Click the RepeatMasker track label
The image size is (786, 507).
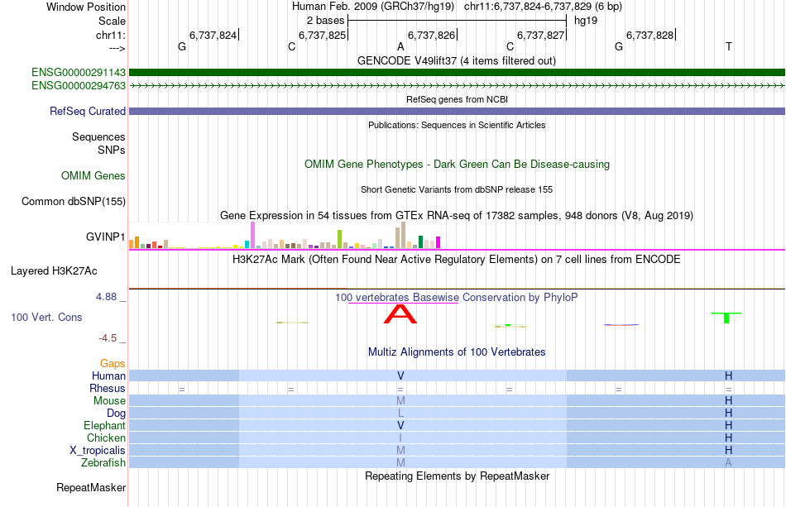point(91,488)
